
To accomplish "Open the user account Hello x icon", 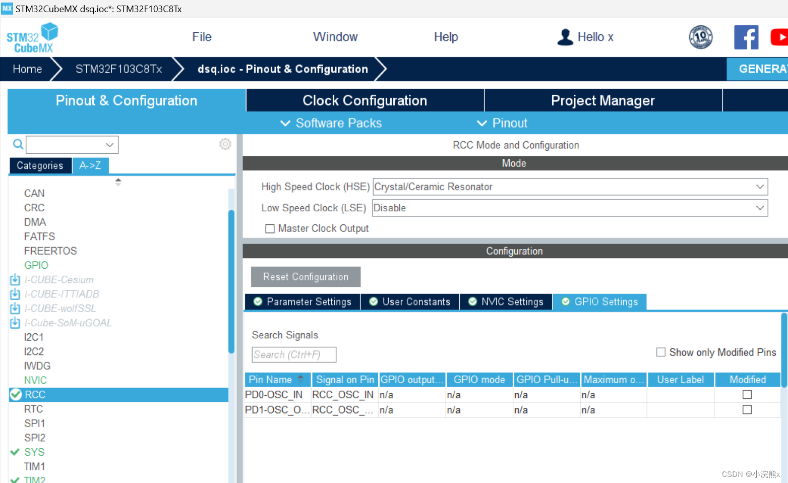I will (565, 37).
